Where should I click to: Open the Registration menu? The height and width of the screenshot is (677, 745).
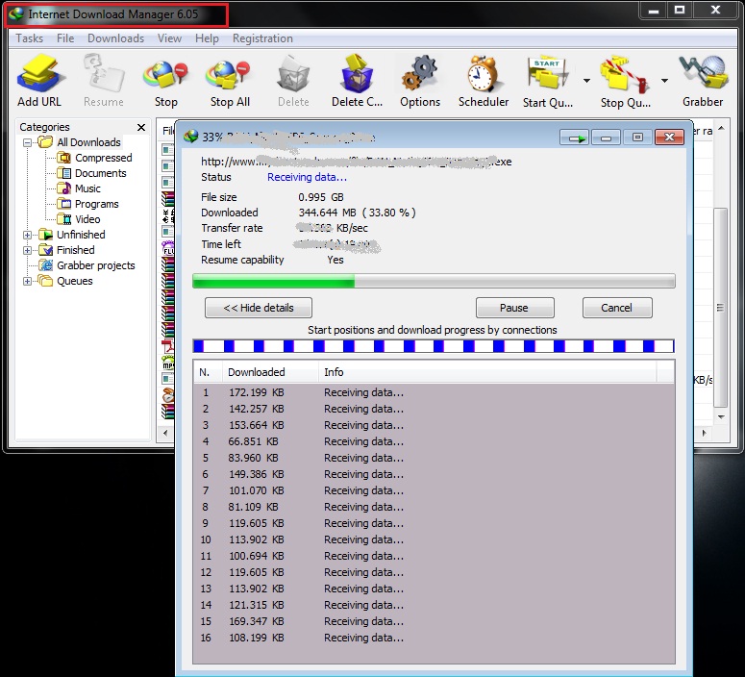point(262,38)
